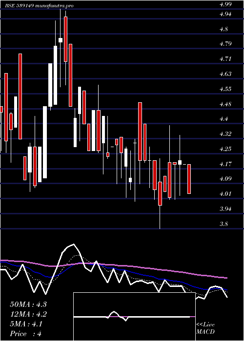The image size is (244, 341).
Task: Select the 4.94 price axis label
Action: click(x=225, y=14)
